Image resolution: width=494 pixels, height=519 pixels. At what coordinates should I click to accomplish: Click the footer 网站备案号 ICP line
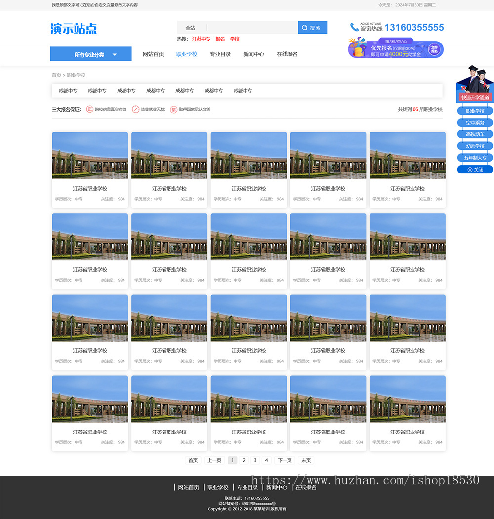[247, 504]
